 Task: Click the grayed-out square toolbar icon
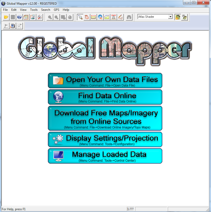coord(13,17)
